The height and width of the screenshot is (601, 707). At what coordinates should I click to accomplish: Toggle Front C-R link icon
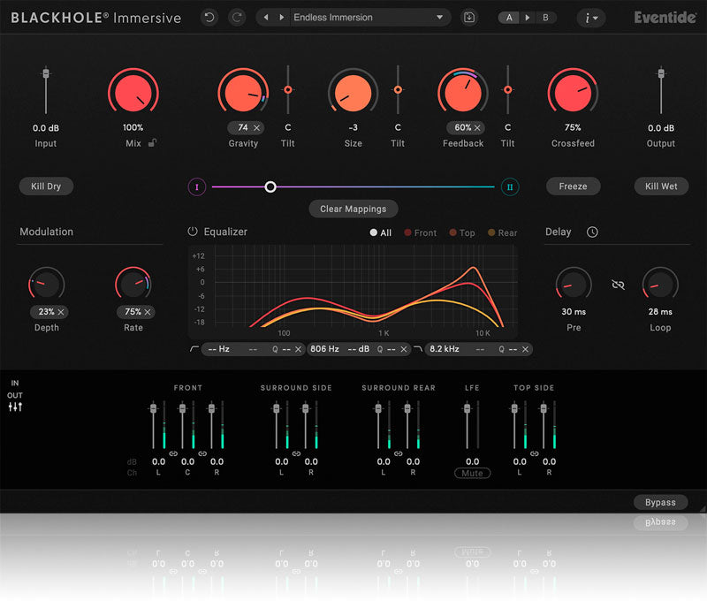[202, 453]
